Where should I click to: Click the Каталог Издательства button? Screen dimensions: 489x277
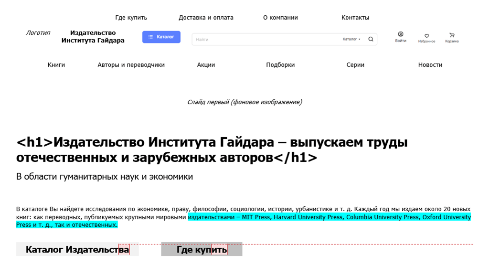77,249
